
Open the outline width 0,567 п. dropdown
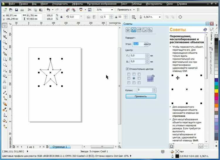(x=160, y=17)
